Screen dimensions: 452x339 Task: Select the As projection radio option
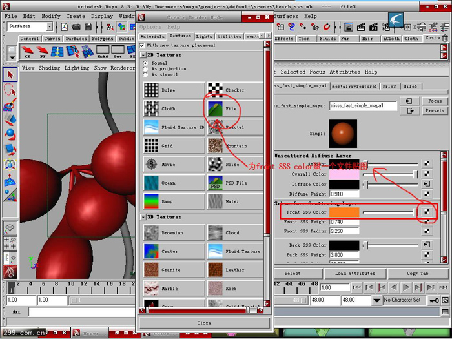(x=145, y=68)
